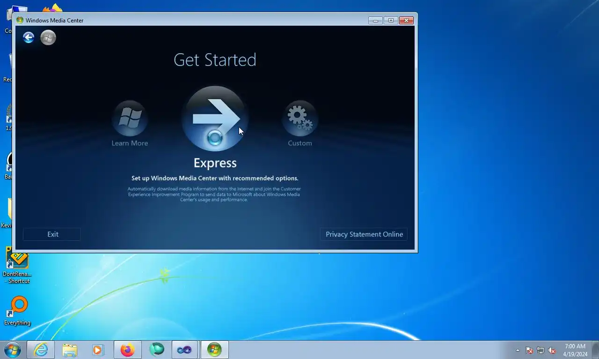The height and width of the screenshot is (359, 599).
Task: Launch Internet Explorer from the taskbar
Action: pos(41,350)
